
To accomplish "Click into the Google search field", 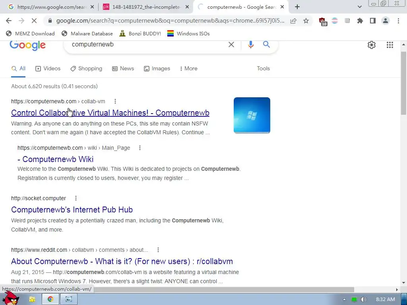I will coord(148,44).
